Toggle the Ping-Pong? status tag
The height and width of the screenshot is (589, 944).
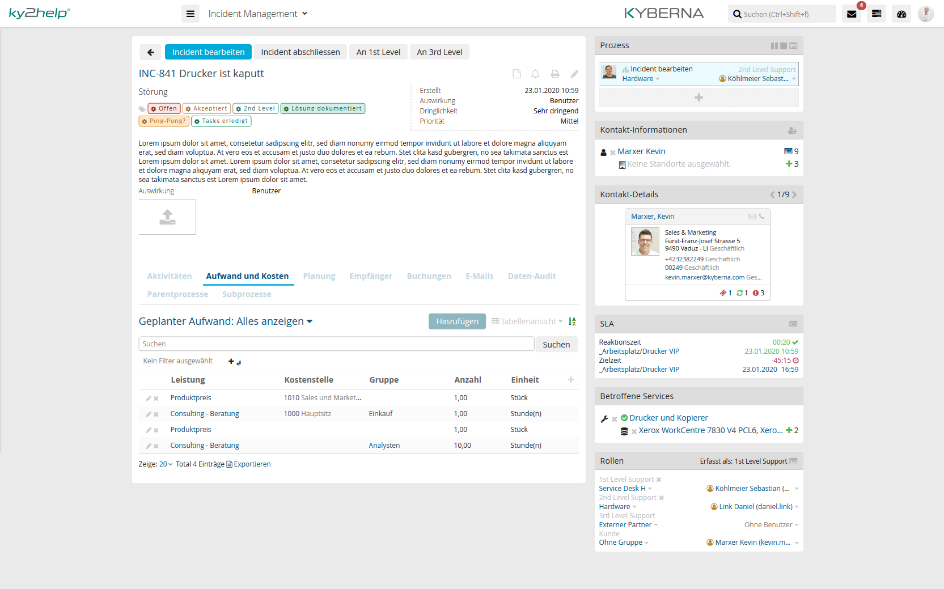[x=163, y=121]
